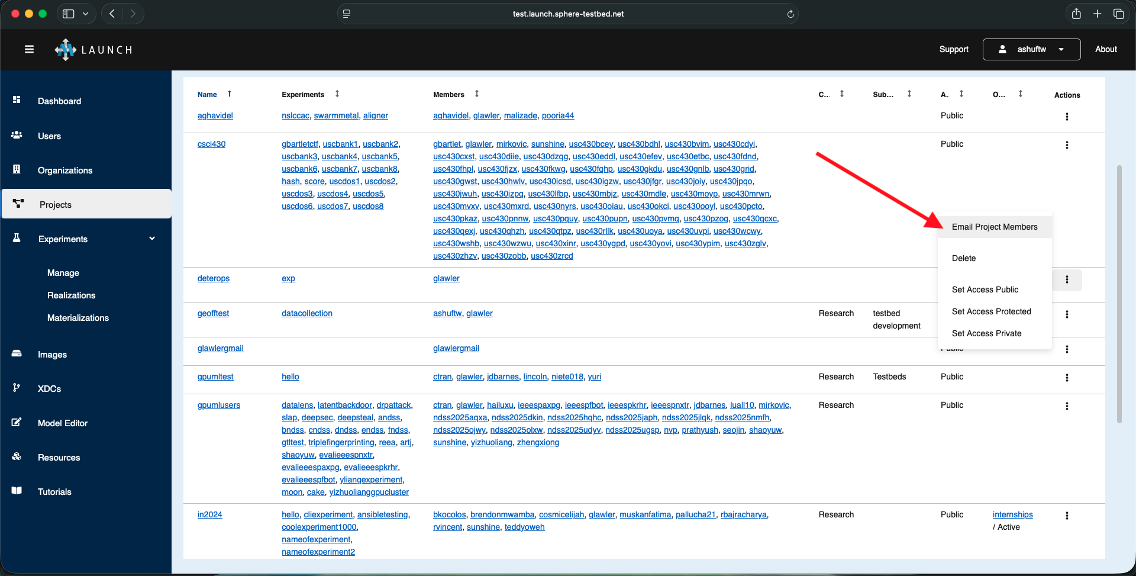Sort projects by Name column arrow

(229, 94)
